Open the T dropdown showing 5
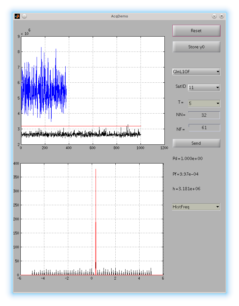The image size is (239, 306). tap(204, 103)
